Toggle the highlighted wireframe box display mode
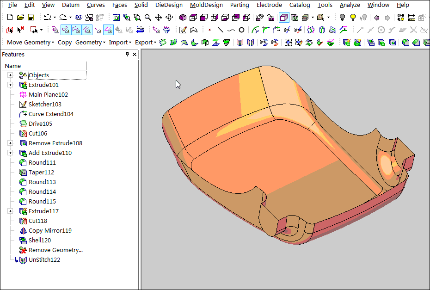This screenshot has width=430, height=290. click(284, 18)
